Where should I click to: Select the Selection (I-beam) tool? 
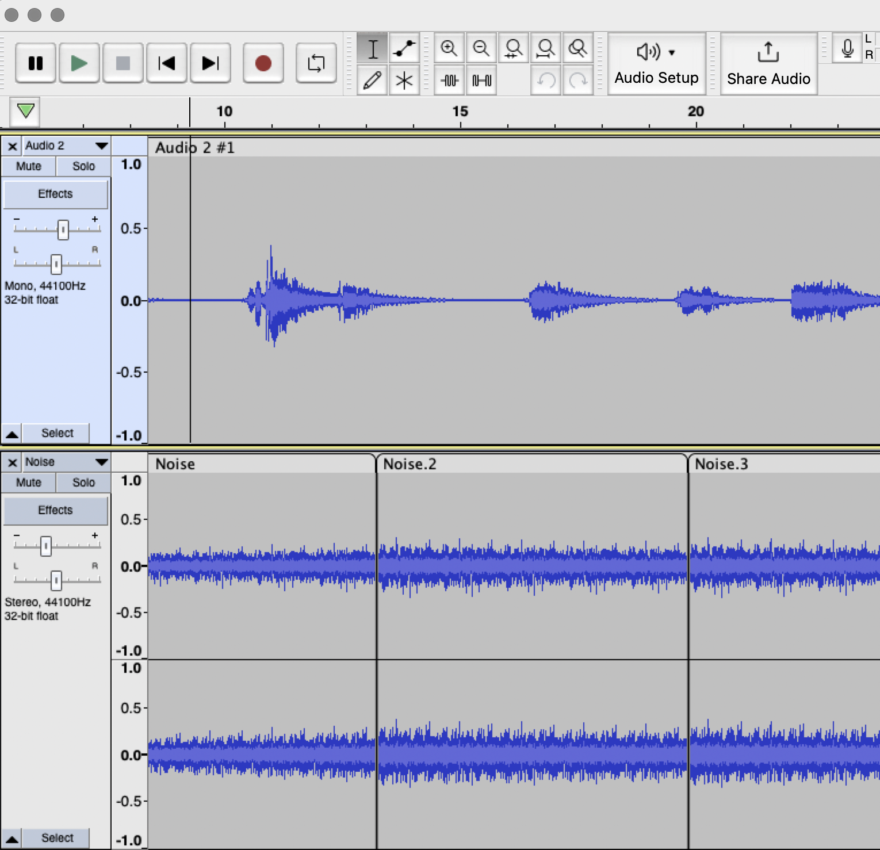[373, 48]
